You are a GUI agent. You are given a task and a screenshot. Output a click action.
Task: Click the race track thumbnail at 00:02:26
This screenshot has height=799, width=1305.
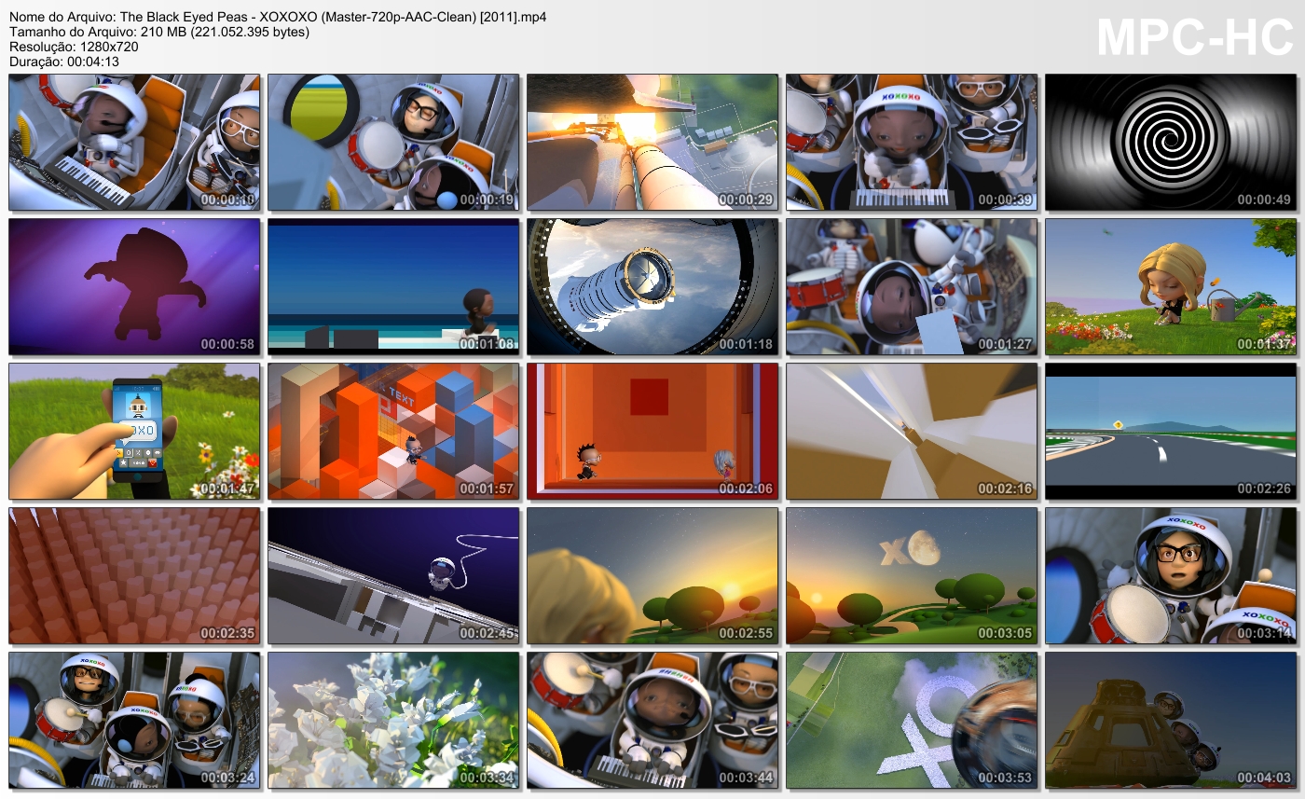pos(1171,432)
